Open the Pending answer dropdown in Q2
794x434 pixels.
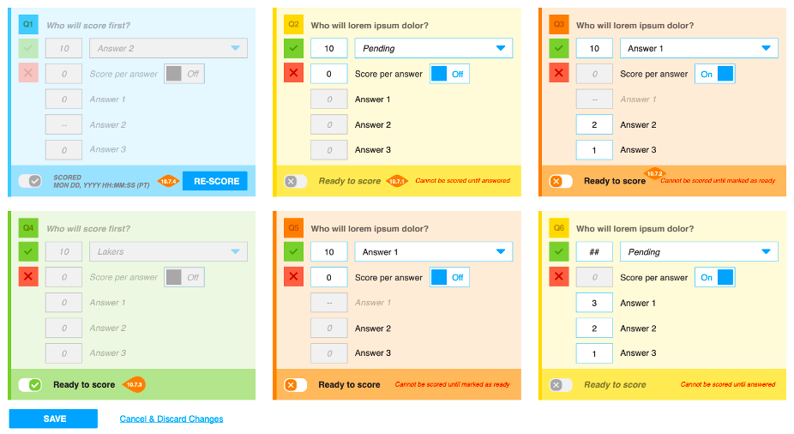434,49
